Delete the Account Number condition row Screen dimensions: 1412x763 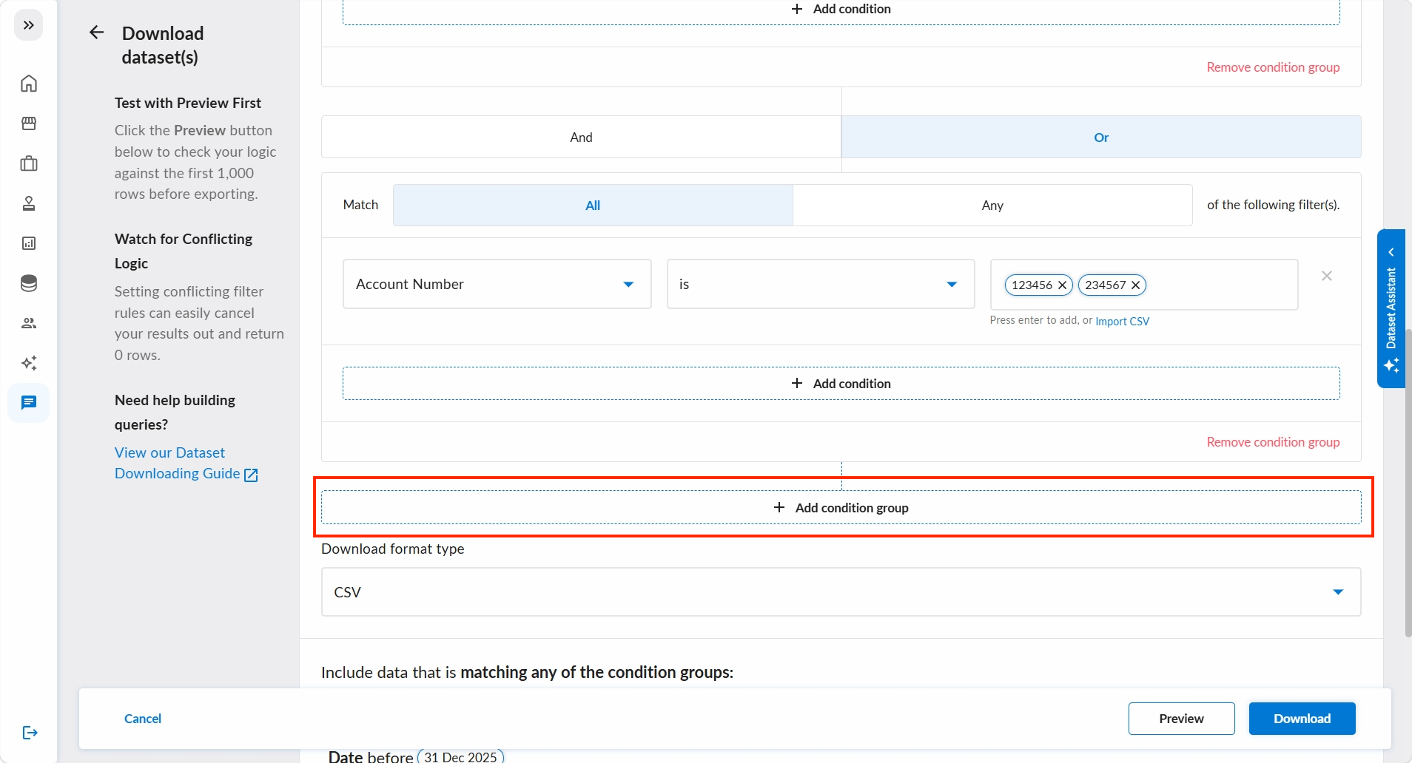click(1327, 276)
